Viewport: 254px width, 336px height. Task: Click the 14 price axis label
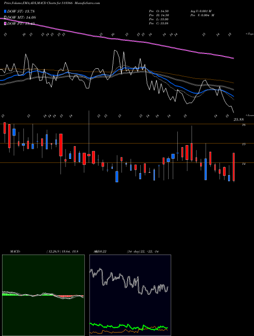point(243,164)
